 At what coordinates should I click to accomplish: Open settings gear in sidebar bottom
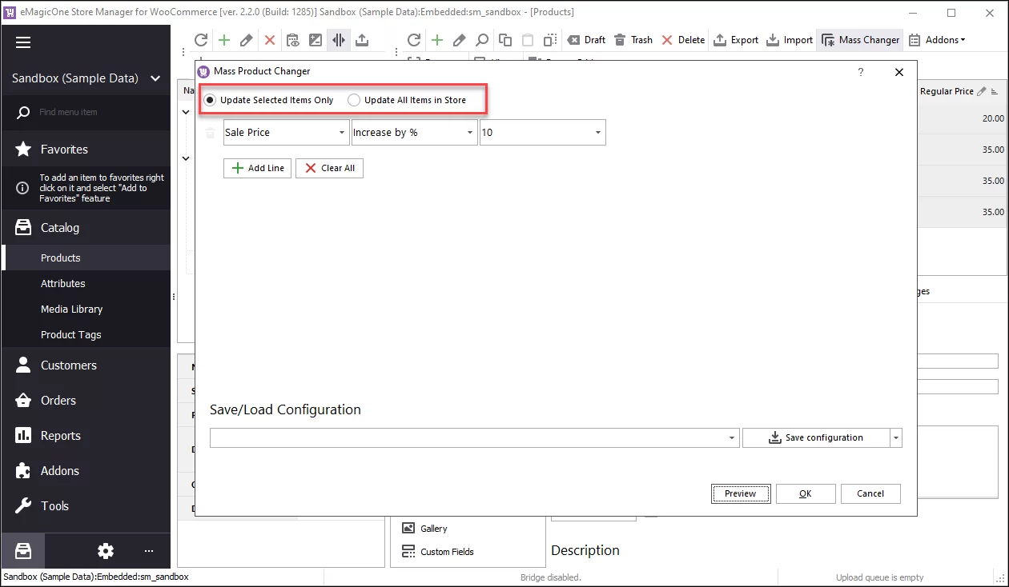pyautogui.click(x=106, y=551)
